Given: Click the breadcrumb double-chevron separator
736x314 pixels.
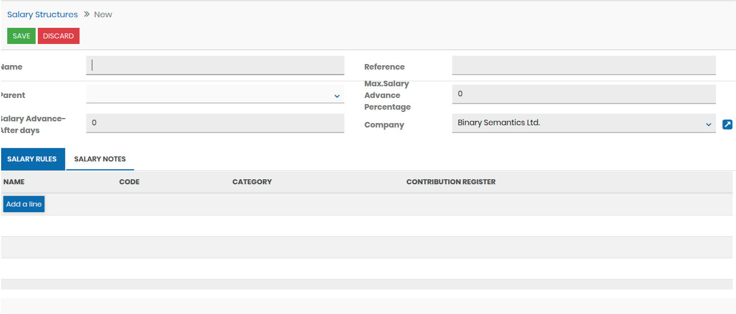Looking at the screenshot, I should 86,14.
